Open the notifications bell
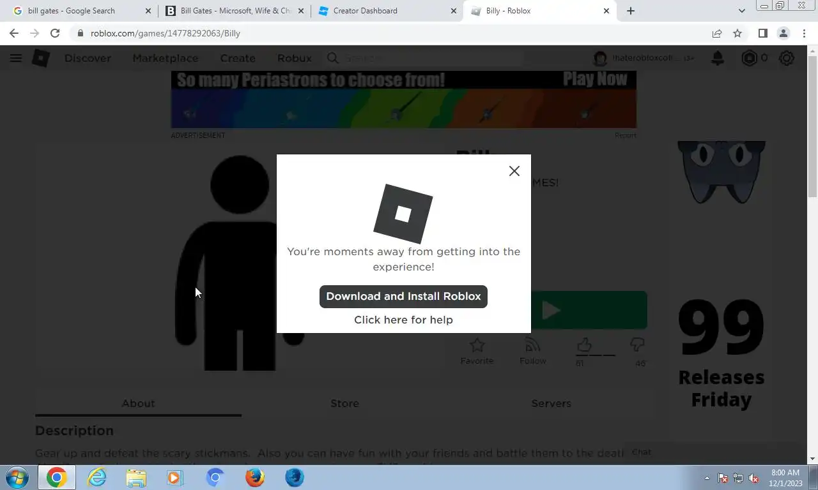Viewport: 818px width, 490px height. tap(718, 58)
